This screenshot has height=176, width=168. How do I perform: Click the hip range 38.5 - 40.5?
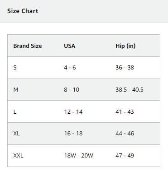[x=130, y=90]
